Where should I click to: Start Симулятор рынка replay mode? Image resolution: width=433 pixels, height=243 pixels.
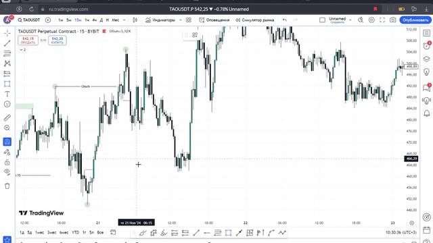(x=254, y=20)
